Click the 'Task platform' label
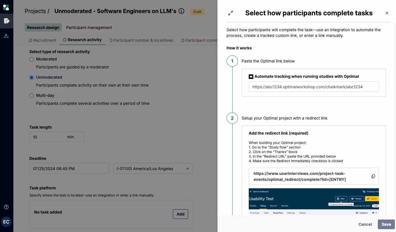This screenshot has width=396, height=232. (x=43, y=188)
